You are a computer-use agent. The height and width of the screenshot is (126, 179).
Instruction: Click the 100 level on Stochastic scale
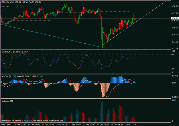tap(173, 51)
